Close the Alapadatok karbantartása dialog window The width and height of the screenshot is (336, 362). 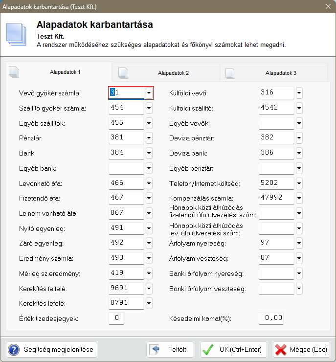coord(328,6)
